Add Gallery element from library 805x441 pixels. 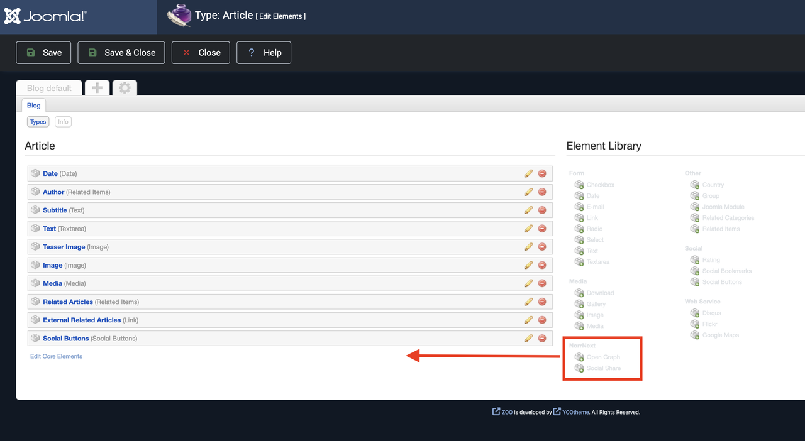590,304
